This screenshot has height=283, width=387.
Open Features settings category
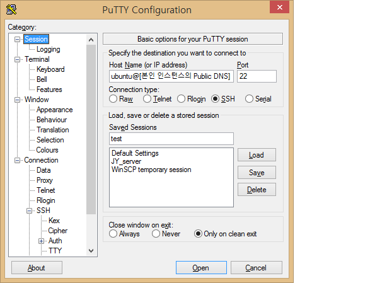pyautogui.click(x=49, y=90)
